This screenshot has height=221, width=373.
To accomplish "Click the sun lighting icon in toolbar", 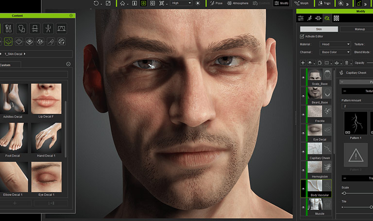I will tap(198, 3).
